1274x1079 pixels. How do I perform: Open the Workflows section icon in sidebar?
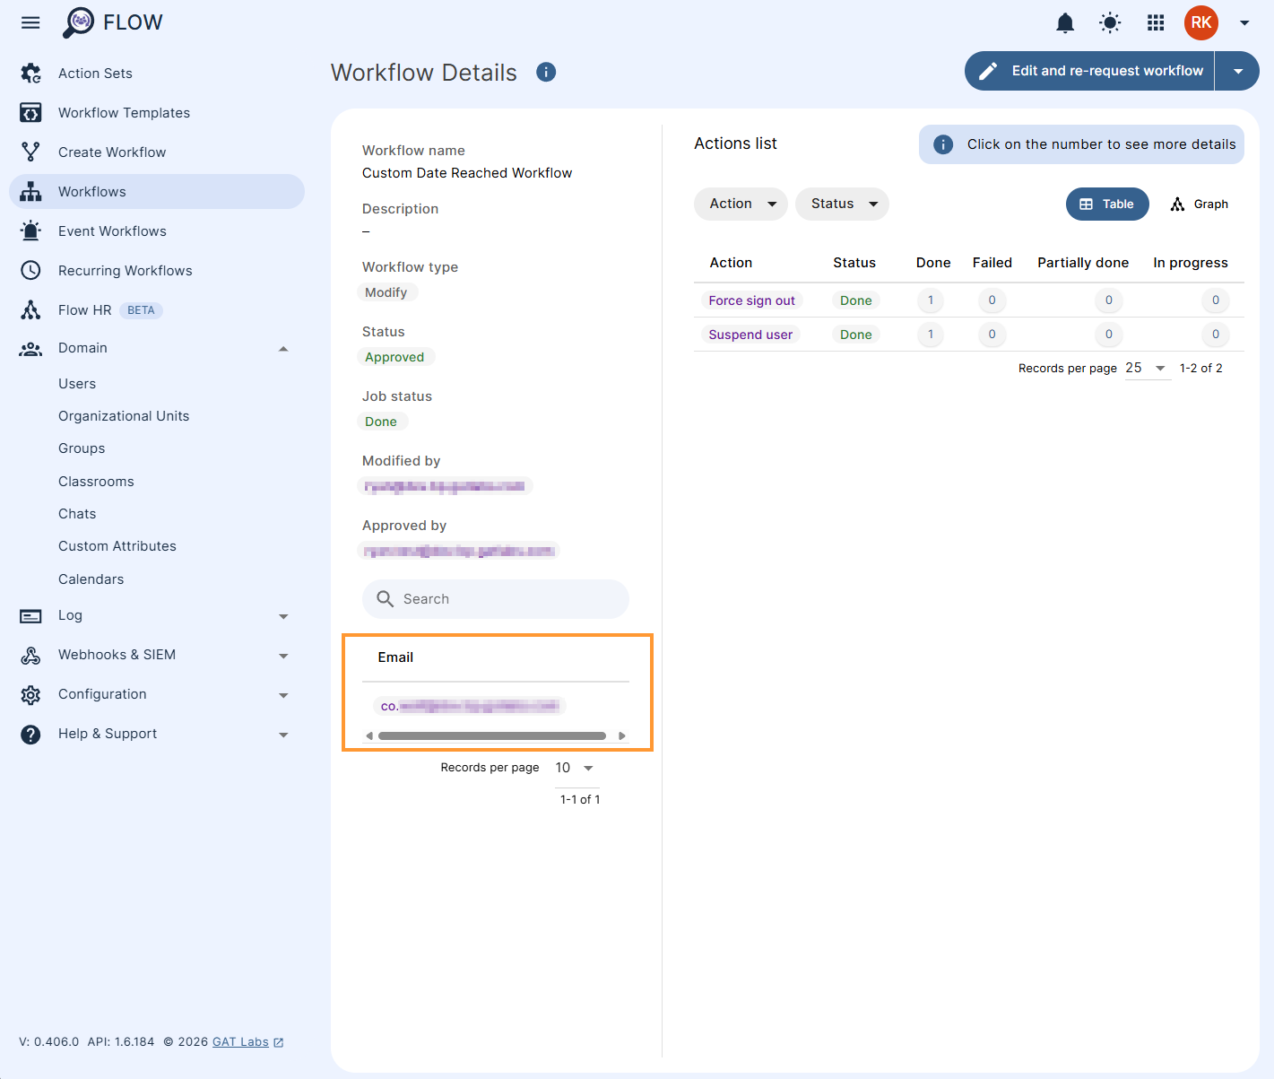point(30,191)
